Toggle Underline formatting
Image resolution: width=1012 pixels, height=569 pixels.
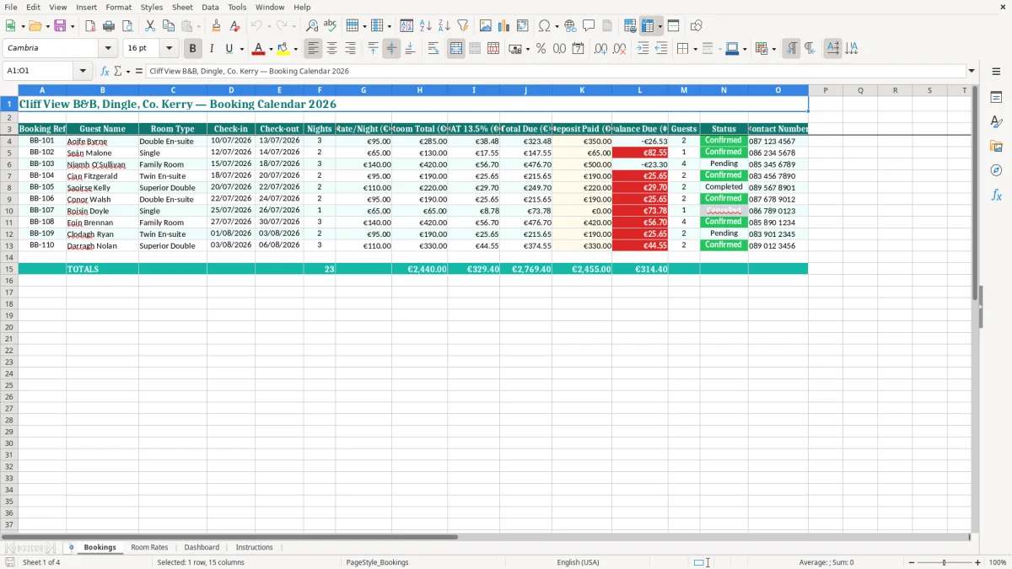(229, 49)
